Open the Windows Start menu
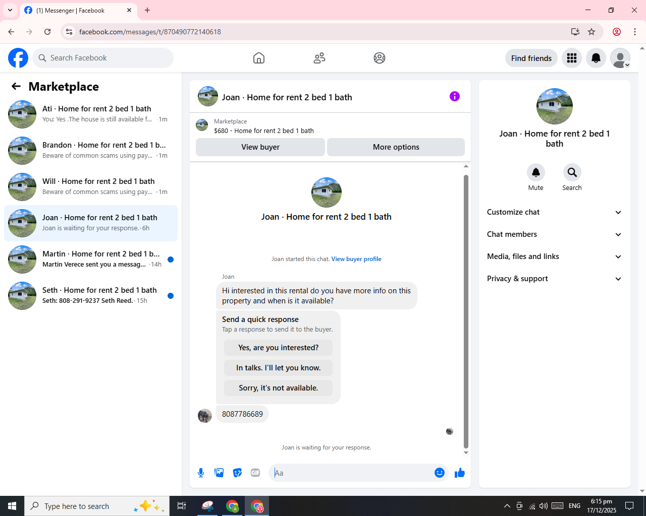Image resolution: width=646 pixels, height=516 pixels. pyautogui.click(x=12, y=506)
